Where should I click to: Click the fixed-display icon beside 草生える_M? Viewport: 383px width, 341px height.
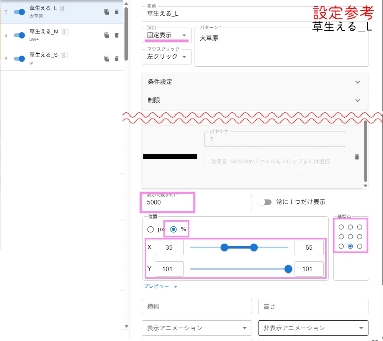[65, 32]
